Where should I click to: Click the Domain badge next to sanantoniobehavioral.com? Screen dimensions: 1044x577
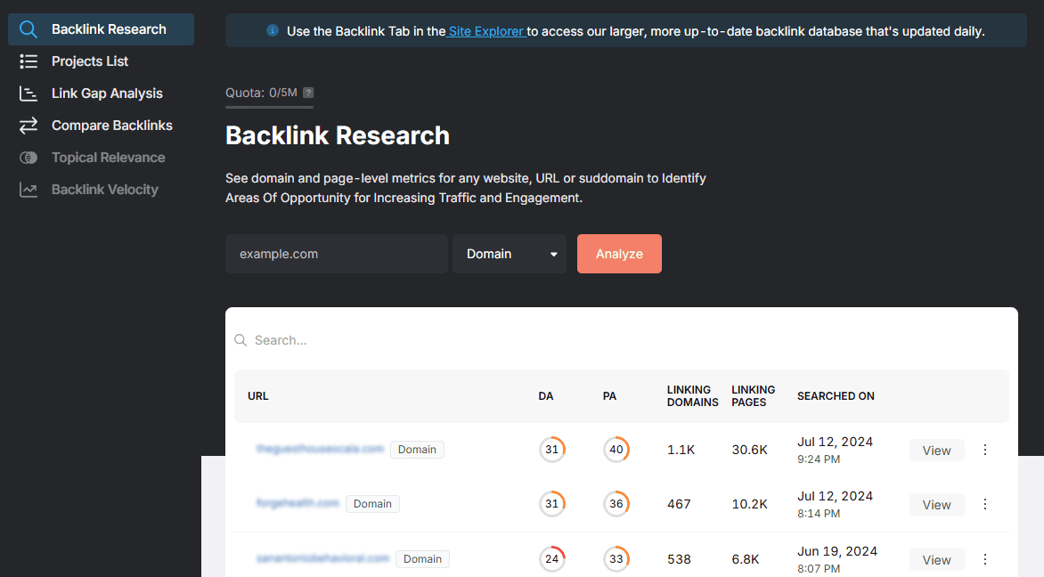point(422,558)
